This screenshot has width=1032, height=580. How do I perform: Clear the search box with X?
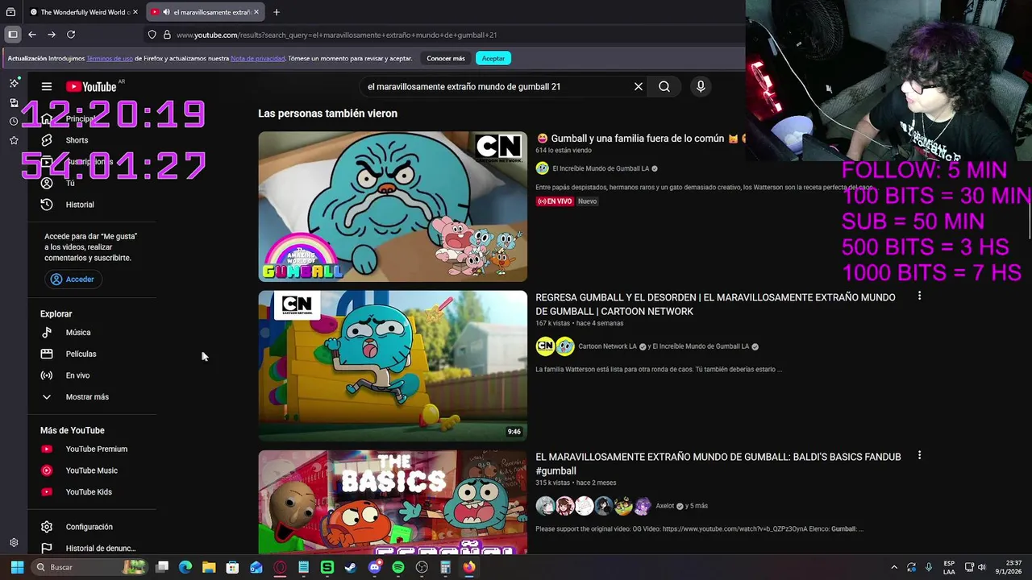click(638, 87)
